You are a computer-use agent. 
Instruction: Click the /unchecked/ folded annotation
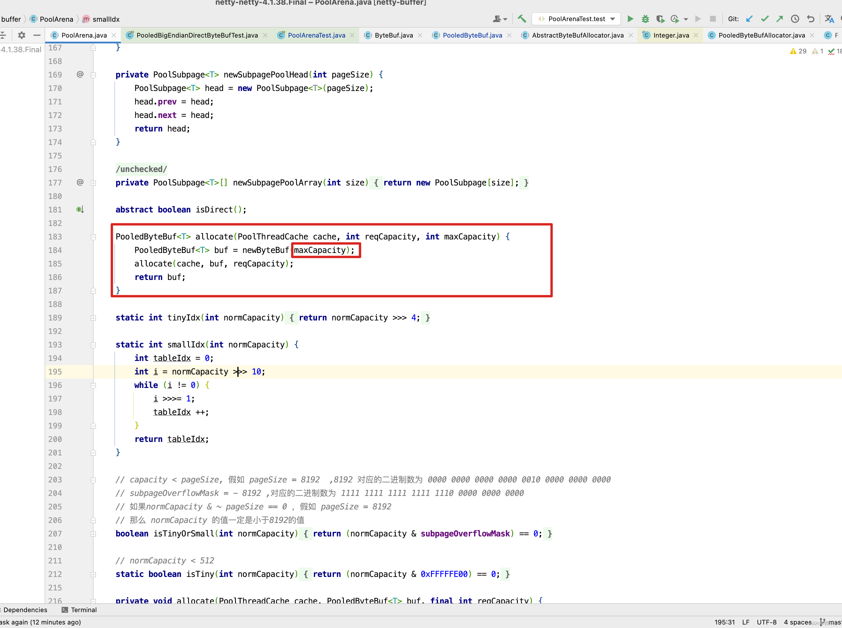click(x=141, y=169)
